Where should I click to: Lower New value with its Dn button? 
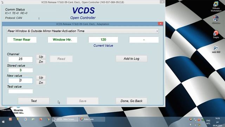click(x=41, y=83)
